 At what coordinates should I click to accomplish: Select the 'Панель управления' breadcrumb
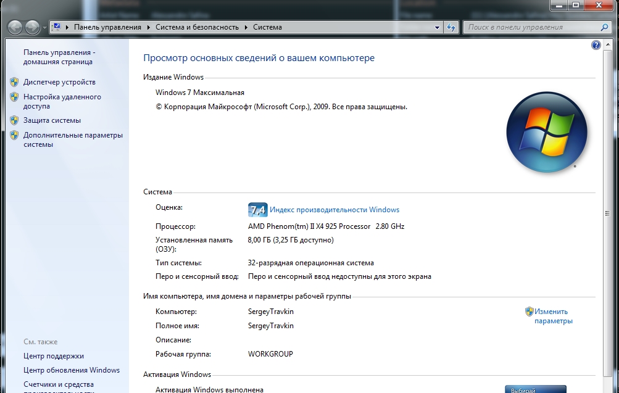107,27
